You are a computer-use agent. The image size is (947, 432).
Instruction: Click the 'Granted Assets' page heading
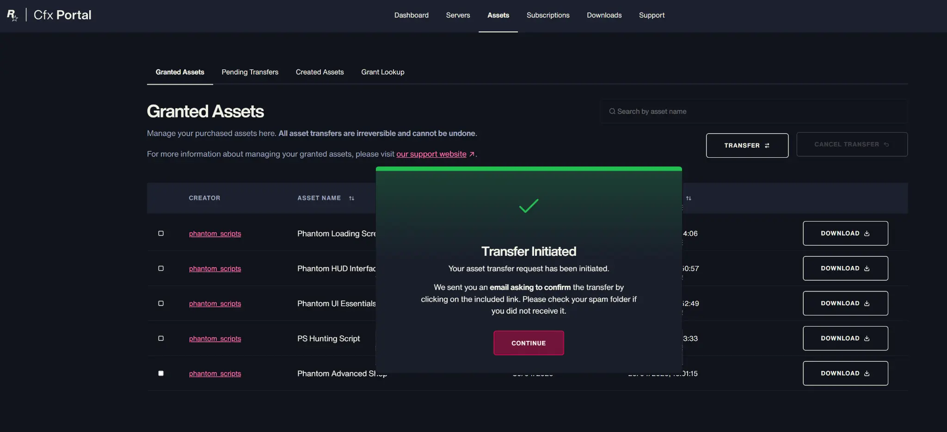click(205, 111)
